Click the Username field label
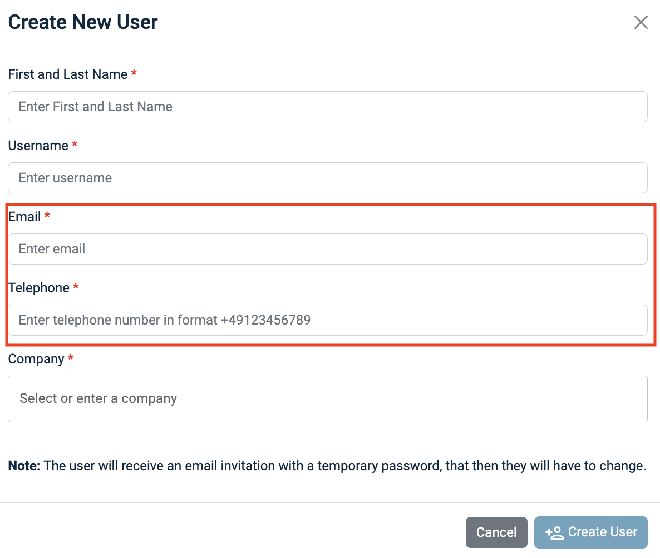 (38, 146)
